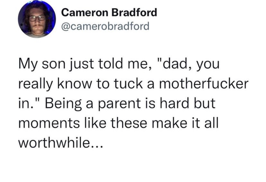Image resolution: width=266 pixels, height=182 pixels.
Task: Select the tweet line starting with "really know"
Action: (x=133, y=84)
